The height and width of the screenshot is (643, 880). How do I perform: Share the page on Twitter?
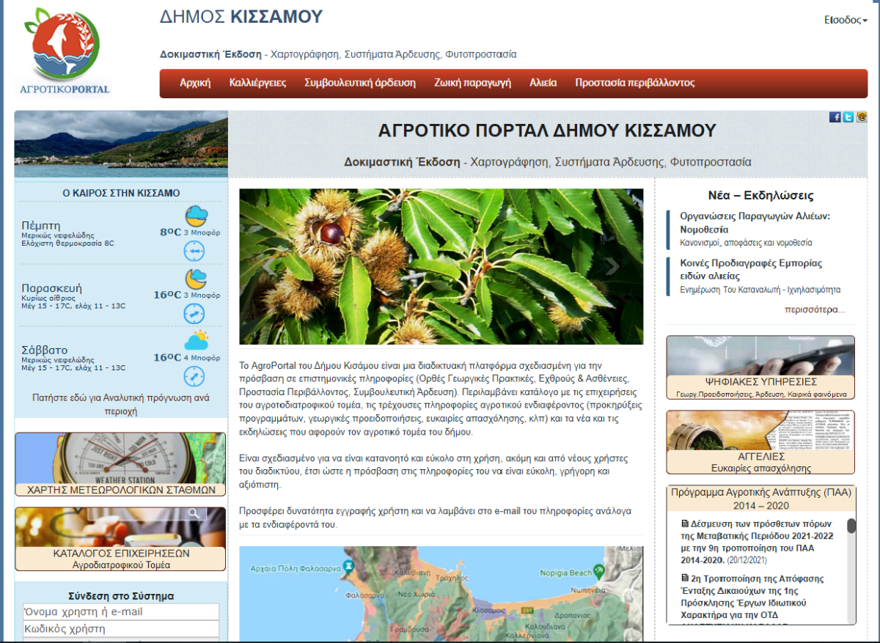pyautogui.click(x=848, y=116)
